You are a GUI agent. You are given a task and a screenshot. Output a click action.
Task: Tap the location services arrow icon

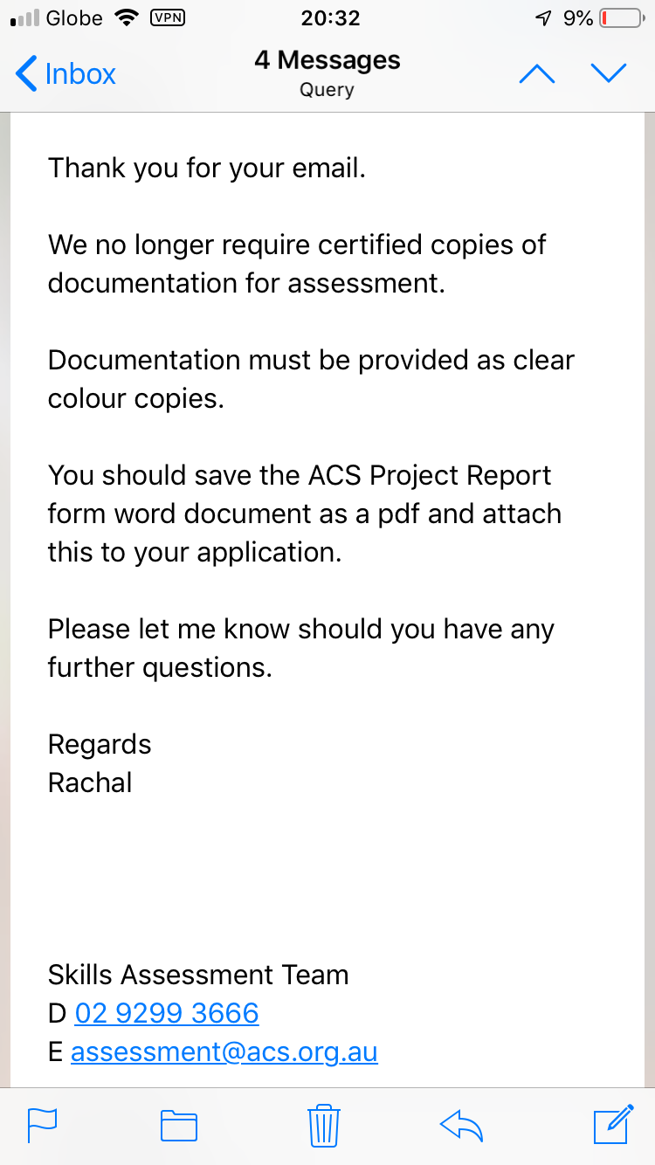[x=543, y=18]
